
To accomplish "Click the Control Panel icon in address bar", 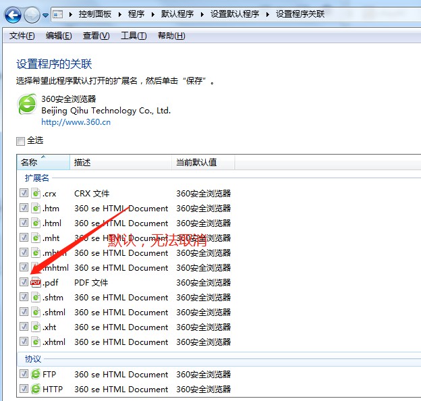I will click(x=58, y=14).
